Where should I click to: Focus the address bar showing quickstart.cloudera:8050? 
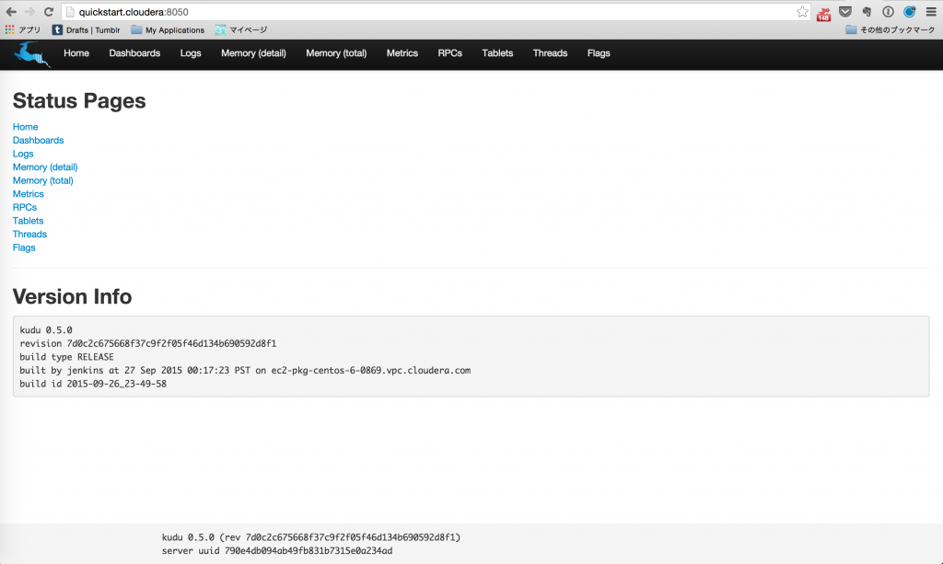tap(433, 12)
